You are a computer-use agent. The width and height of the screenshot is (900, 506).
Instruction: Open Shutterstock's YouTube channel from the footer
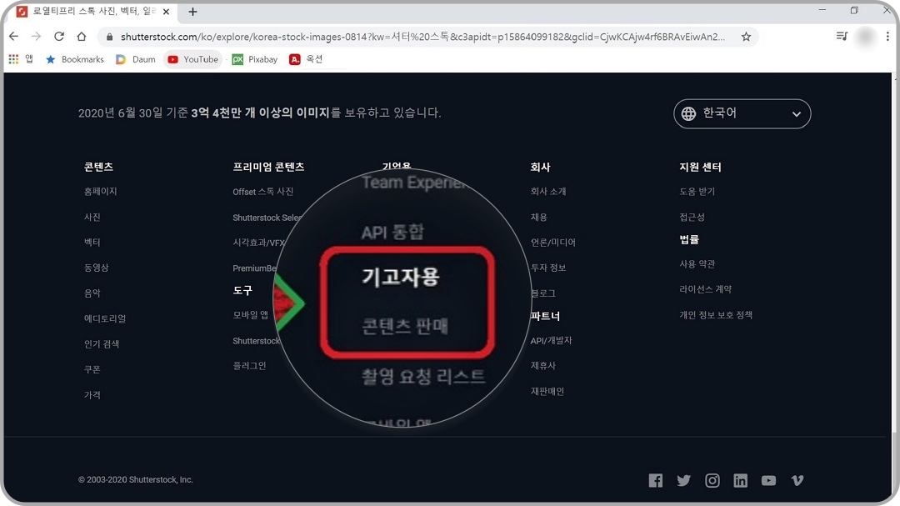(x=768, y=480)
